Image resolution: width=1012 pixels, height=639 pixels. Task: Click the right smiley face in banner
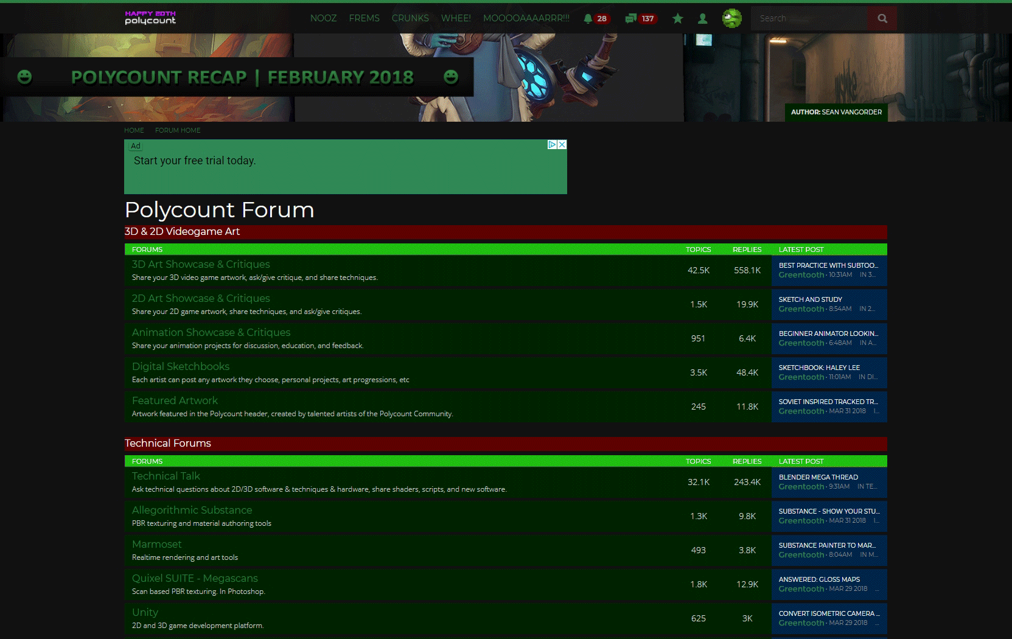(x=451, y=77)
